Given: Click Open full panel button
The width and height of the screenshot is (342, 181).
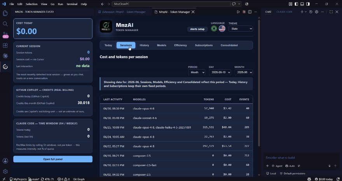Looking at the screenshot, I should tap(53, 159).
